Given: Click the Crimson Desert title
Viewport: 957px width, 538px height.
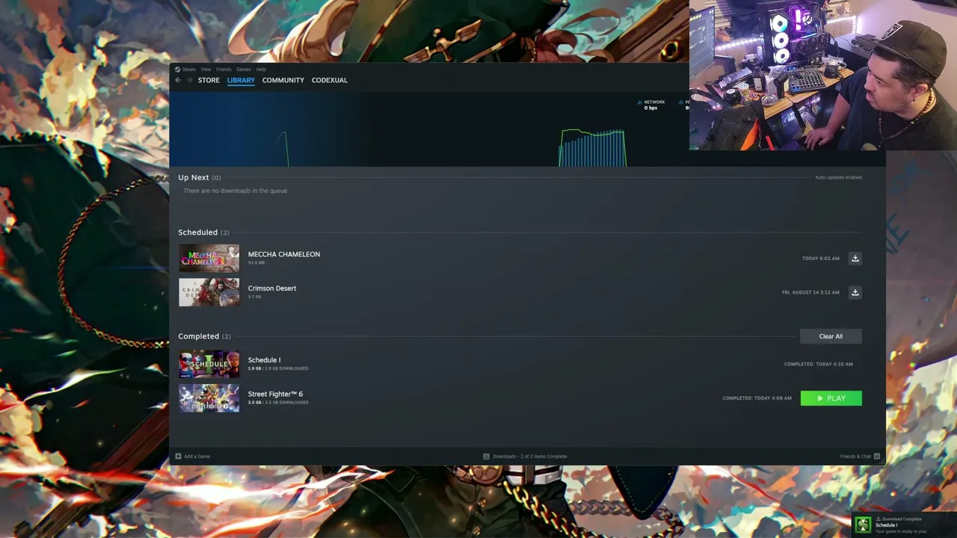Looking at the screenshot, I should 272,288.
